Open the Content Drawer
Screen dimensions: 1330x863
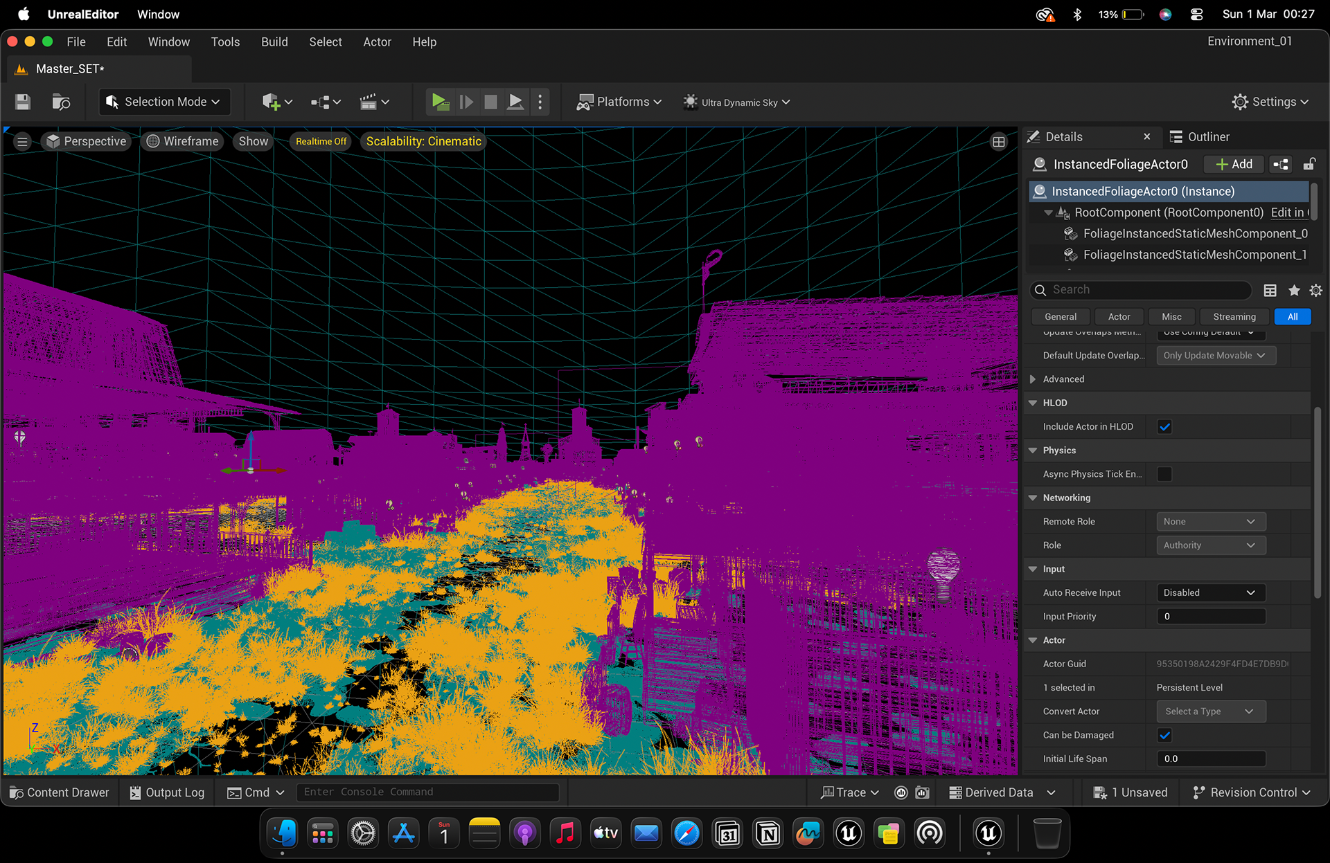point(60,792)
